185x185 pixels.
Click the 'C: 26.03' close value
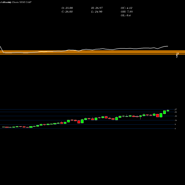[x=67, y=12]
